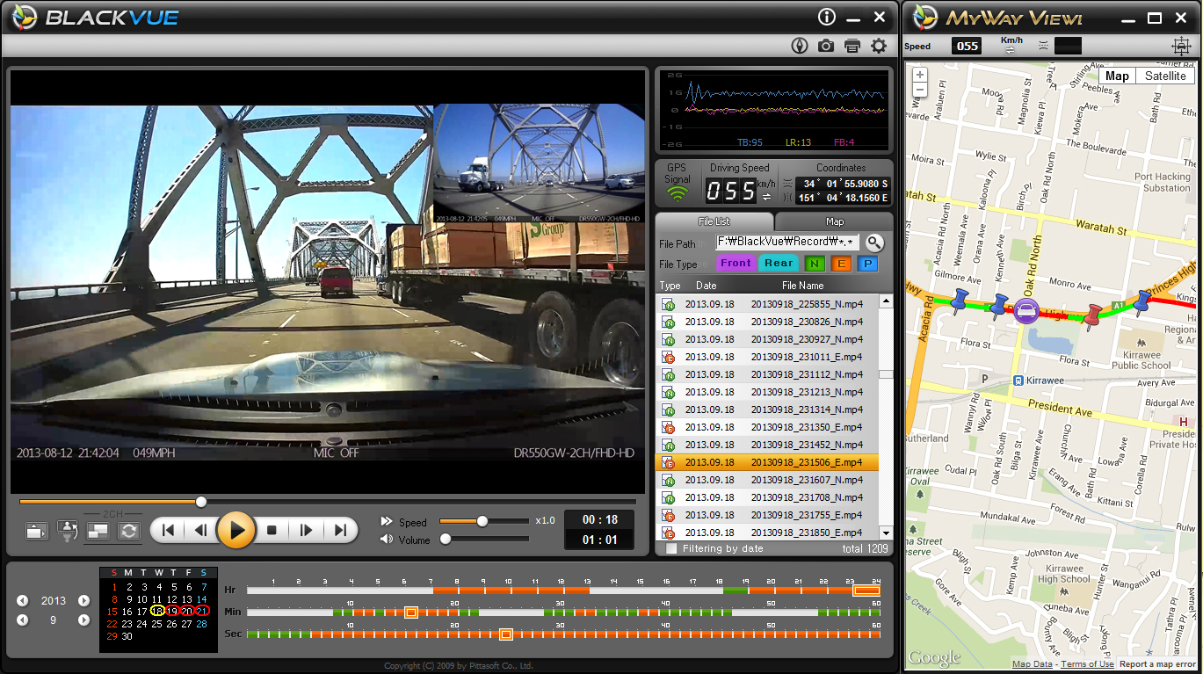The width and height of the screenshot is (1203, 674).
Task: Click the Date column header
Action: 707,286
